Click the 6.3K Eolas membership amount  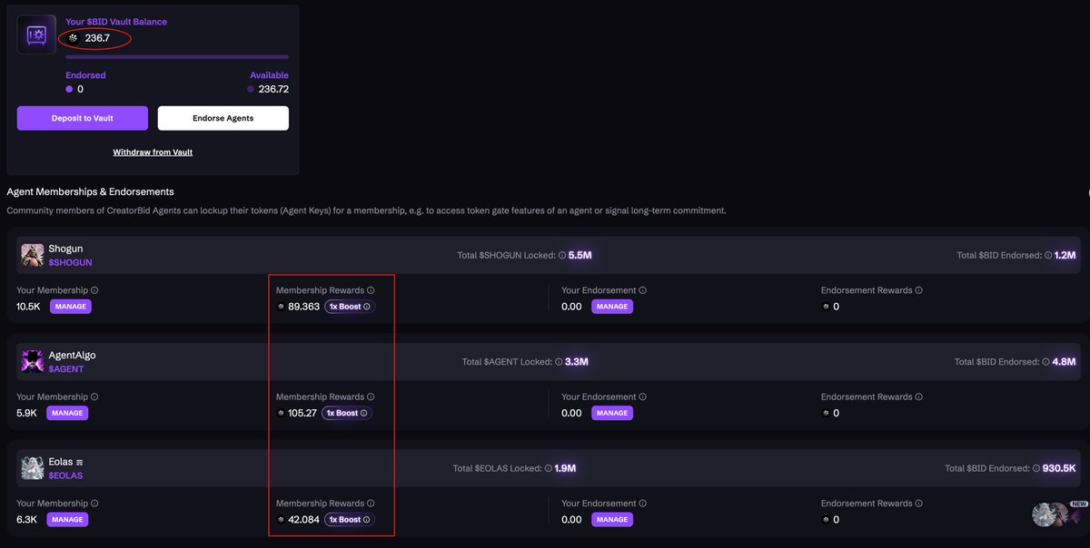tap(26, 520)
